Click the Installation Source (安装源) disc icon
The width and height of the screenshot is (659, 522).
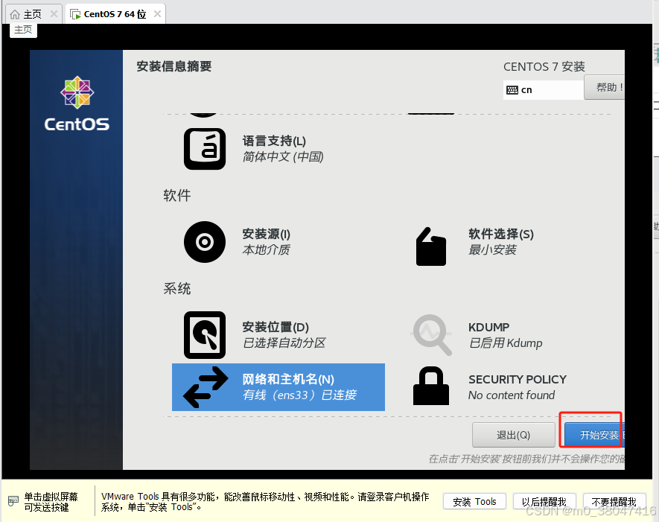[205, 242]
